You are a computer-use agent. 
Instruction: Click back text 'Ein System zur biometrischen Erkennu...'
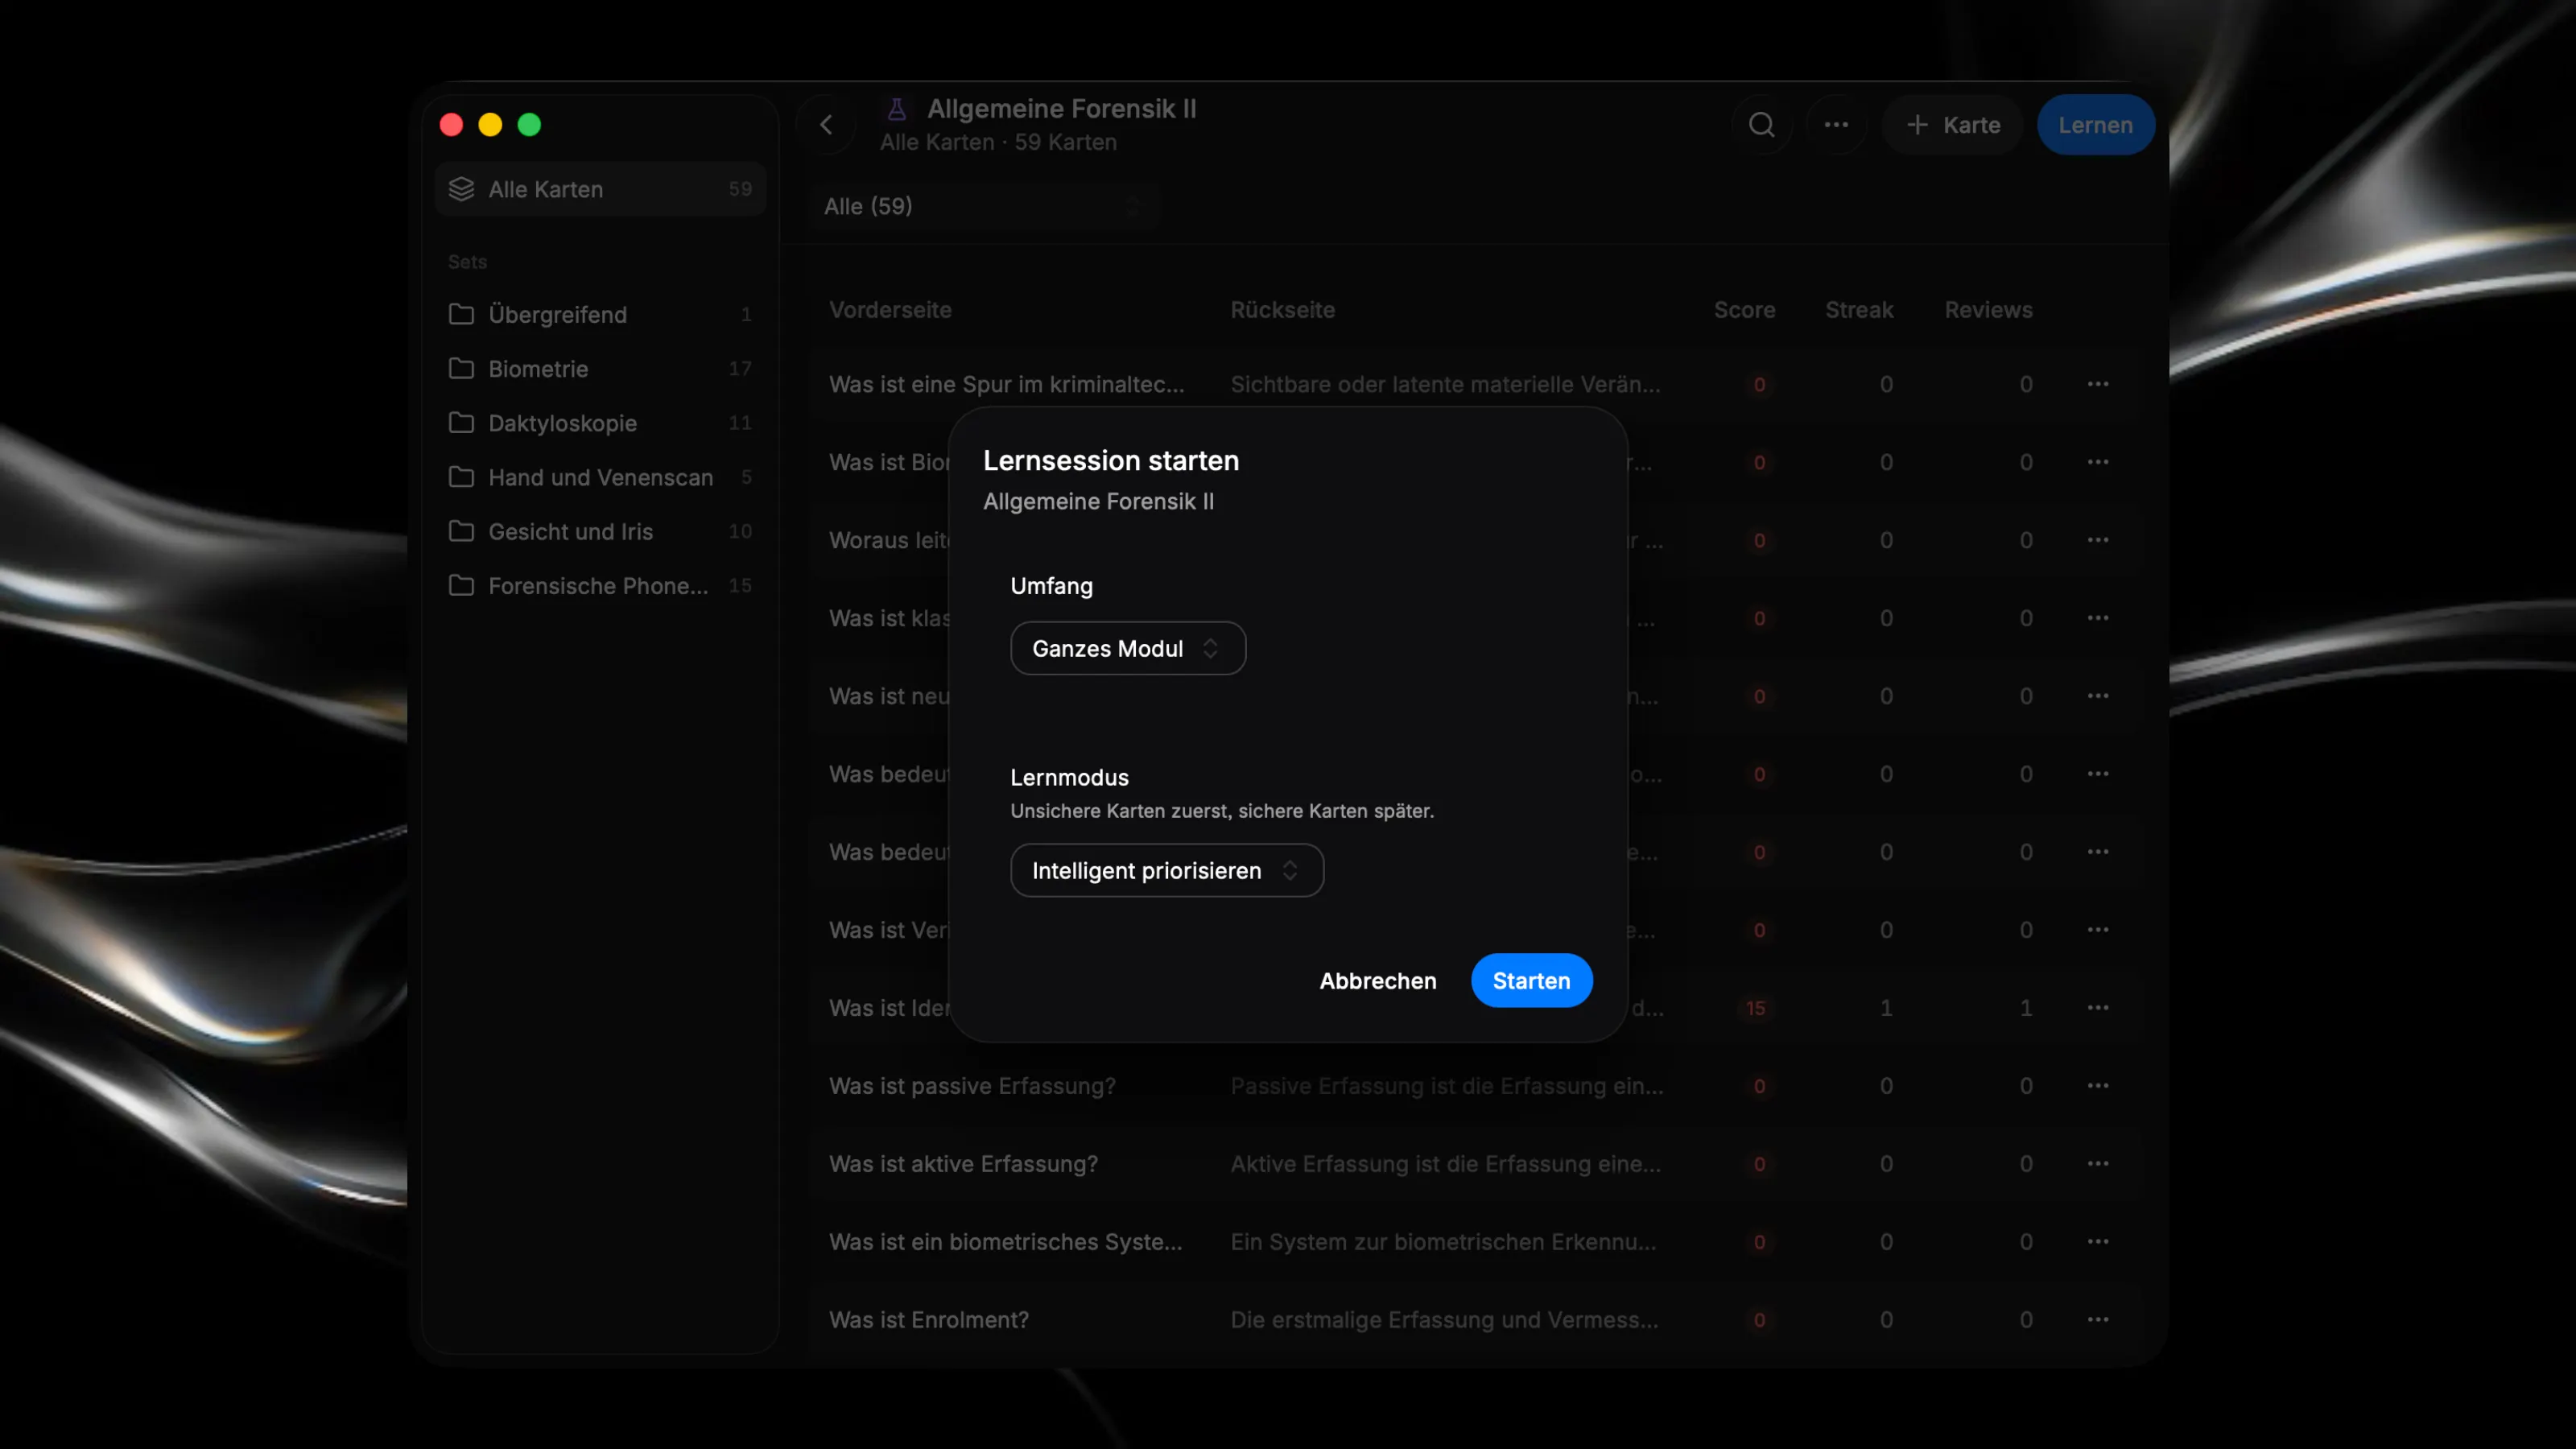point(1443,1242)
